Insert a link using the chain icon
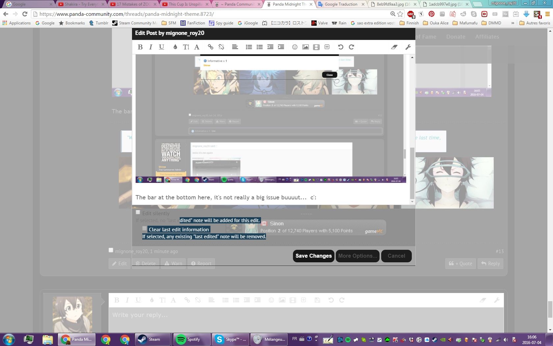This screenshot has height=346, width=553. point(210,47)
